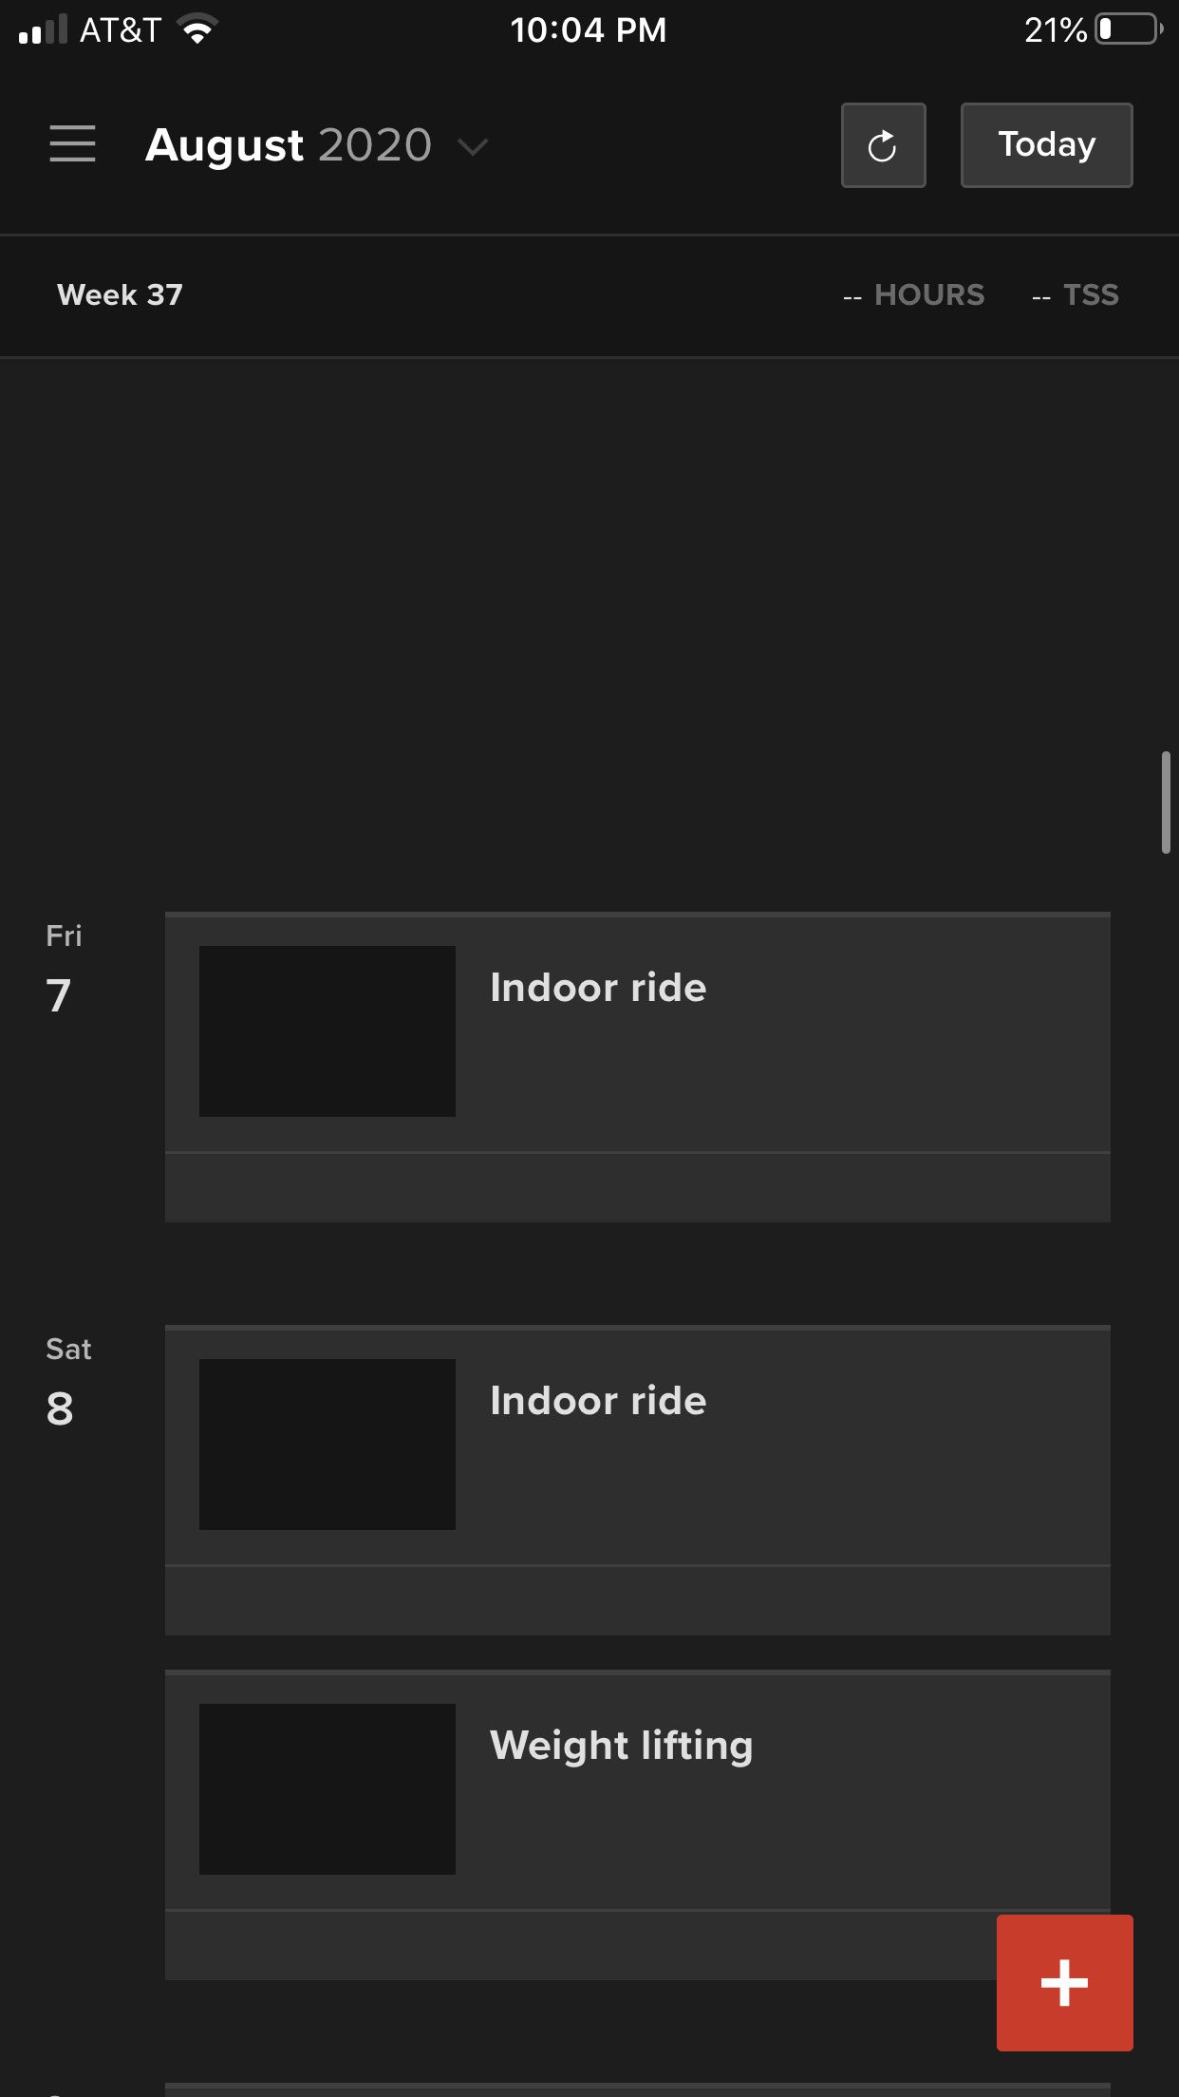This screenshot has height=2097, width=1179.
Task: Open the August 2020 month selector
Action: pos(316,145)
